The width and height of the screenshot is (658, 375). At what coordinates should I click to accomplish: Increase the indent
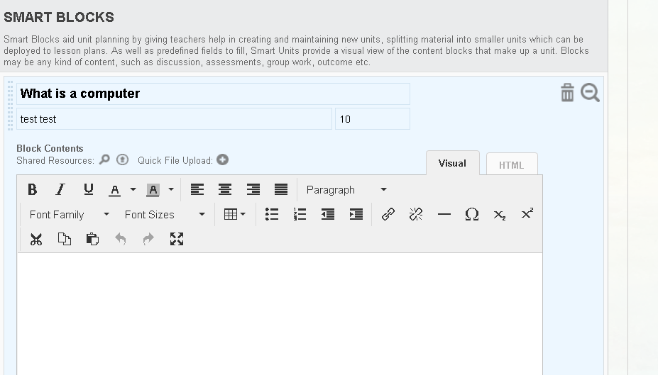point(356,215)
